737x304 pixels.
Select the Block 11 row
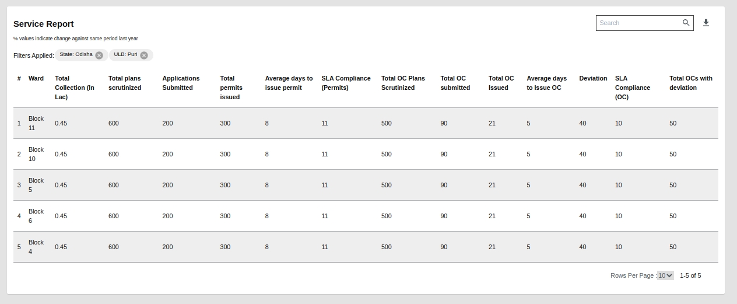pos(36,123)
